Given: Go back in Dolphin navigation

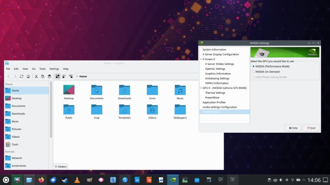Looking at the screenshot, I should 8,76.
